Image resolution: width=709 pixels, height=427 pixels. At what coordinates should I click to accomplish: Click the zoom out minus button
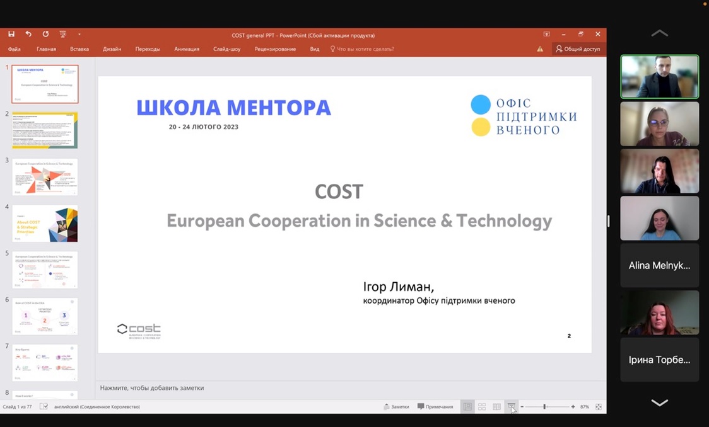tap(522, 407)
